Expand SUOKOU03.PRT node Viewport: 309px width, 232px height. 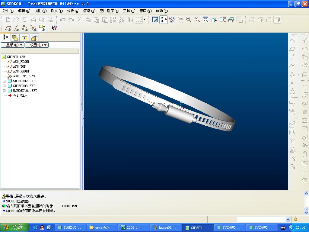pos(4,86)
